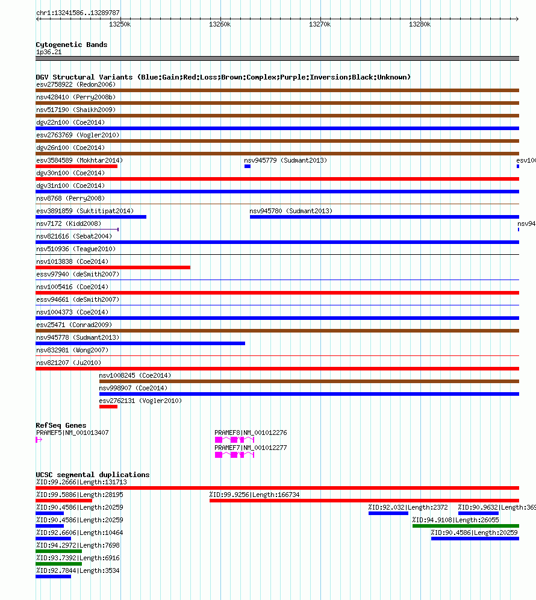This screenshot has height=600, width=536.
Task: Select the nsv821207 (Ju2010) label
Action: 69,363
